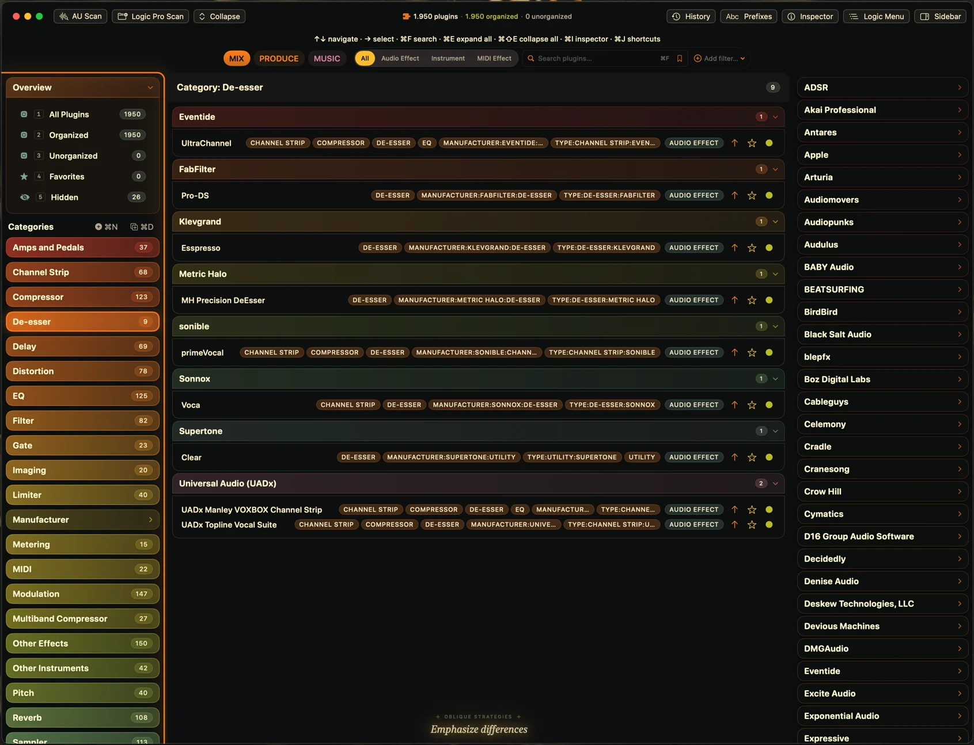Toggle the status dot for Clear
This screenshot has width=974, height=745.
pos(769,457)
